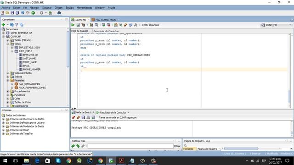Click the print icon in Salida de Script toolbar
This screenshot has width=294, height=165.
(x=88, y=117)
